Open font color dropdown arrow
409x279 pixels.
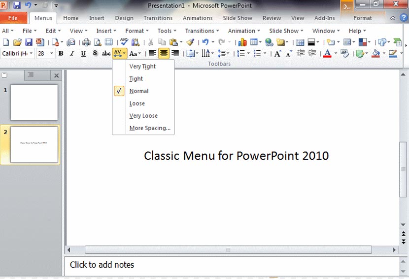click(336, 54)
